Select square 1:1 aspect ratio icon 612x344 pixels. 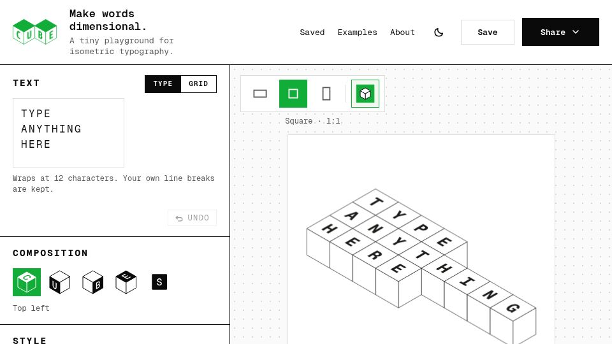293,94
